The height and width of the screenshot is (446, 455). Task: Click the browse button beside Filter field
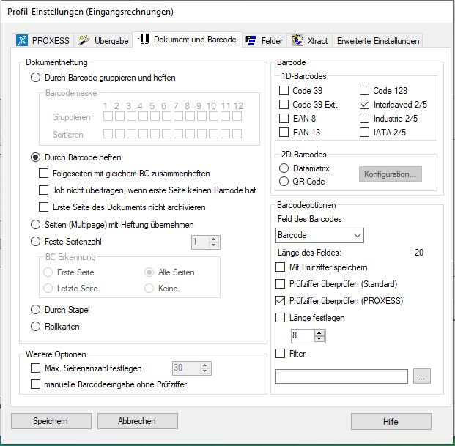click(421, 376)
